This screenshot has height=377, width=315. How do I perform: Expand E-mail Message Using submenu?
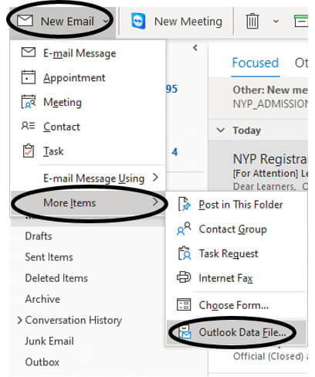pyautogui.click(x=88, y=178)
